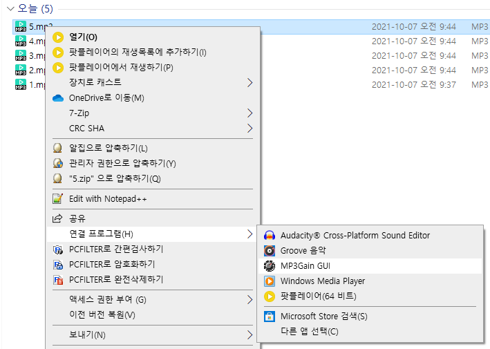This screenshot has width=490, height=349.
Task: Click the PotPlayer icon beside 열기(O)
Action: [x=58, y=37]
